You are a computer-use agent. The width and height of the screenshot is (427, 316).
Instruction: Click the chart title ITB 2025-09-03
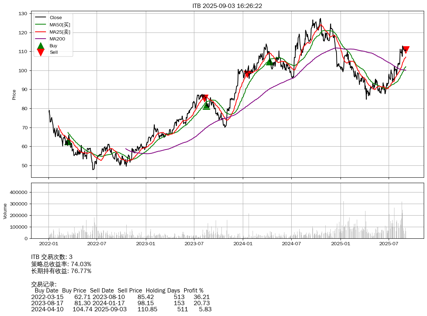(227, 6)
